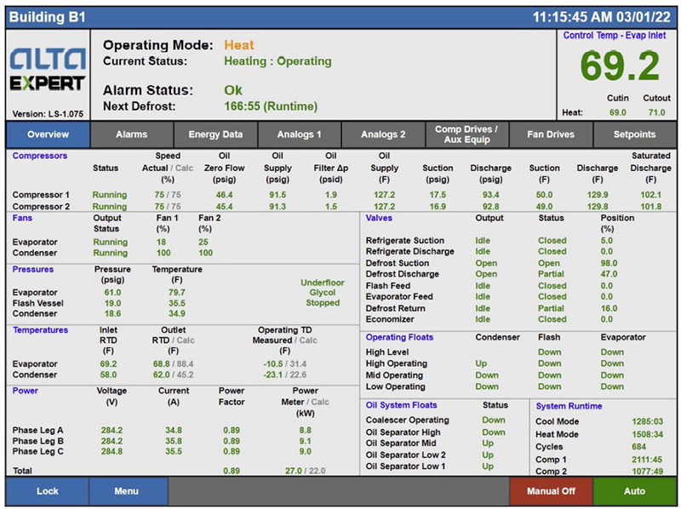Click the Alta Expert logo

[x=48, y=69]
